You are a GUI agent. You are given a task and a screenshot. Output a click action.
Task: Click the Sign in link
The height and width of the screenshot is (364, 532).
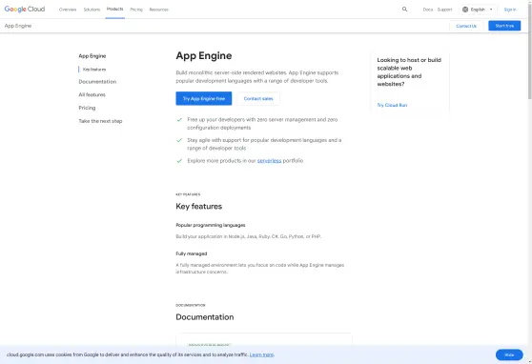510,10
